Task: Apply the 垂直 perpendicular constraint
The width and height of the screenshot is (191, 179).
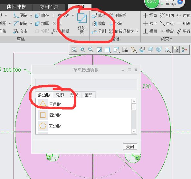Action: (150, 31)
